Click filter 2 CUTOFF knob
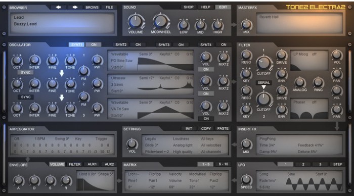 (x=263, y=99)
